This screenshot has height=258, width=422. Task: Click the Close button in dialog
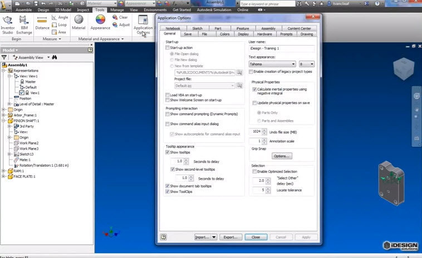(256, 237)
